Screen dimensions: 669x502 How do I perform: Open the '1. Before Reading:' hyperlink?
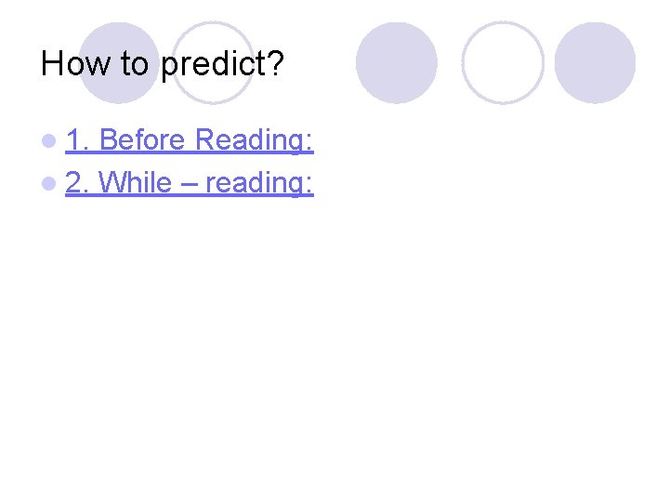pos(190,139)
